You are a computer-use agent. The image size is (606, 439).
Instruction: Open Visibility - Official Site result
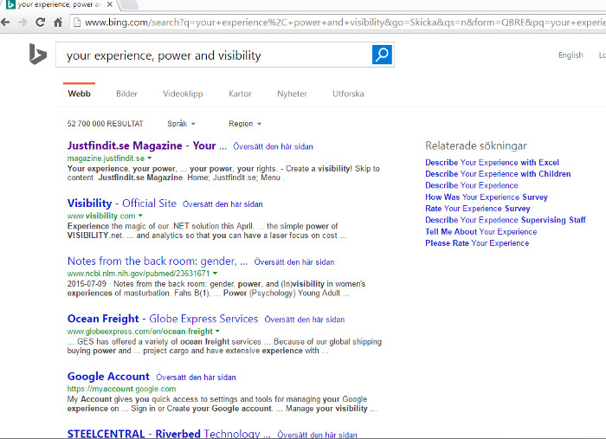coord(122,203)
